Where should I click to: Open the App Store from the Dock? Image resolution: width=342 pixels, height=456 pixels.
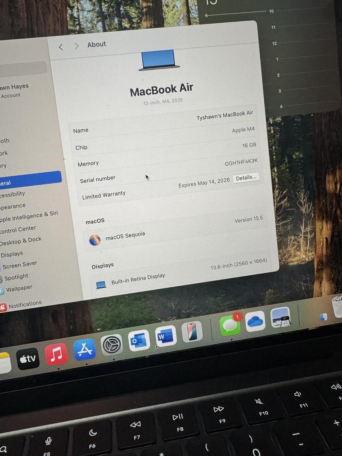(84, 349)
